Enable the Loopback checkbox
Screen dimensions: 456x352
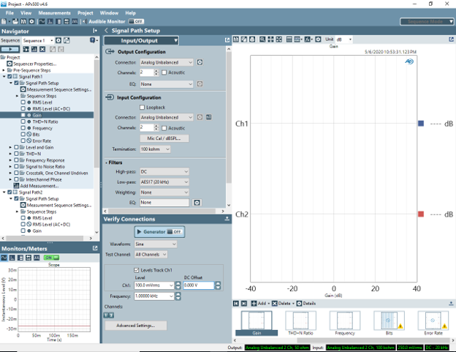(142, 107)
